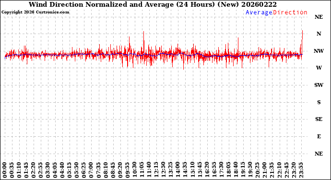This screenshot has width=331, height=180.
Task: Click the 04:40 time axis label
Action: (x=62, y=170)
